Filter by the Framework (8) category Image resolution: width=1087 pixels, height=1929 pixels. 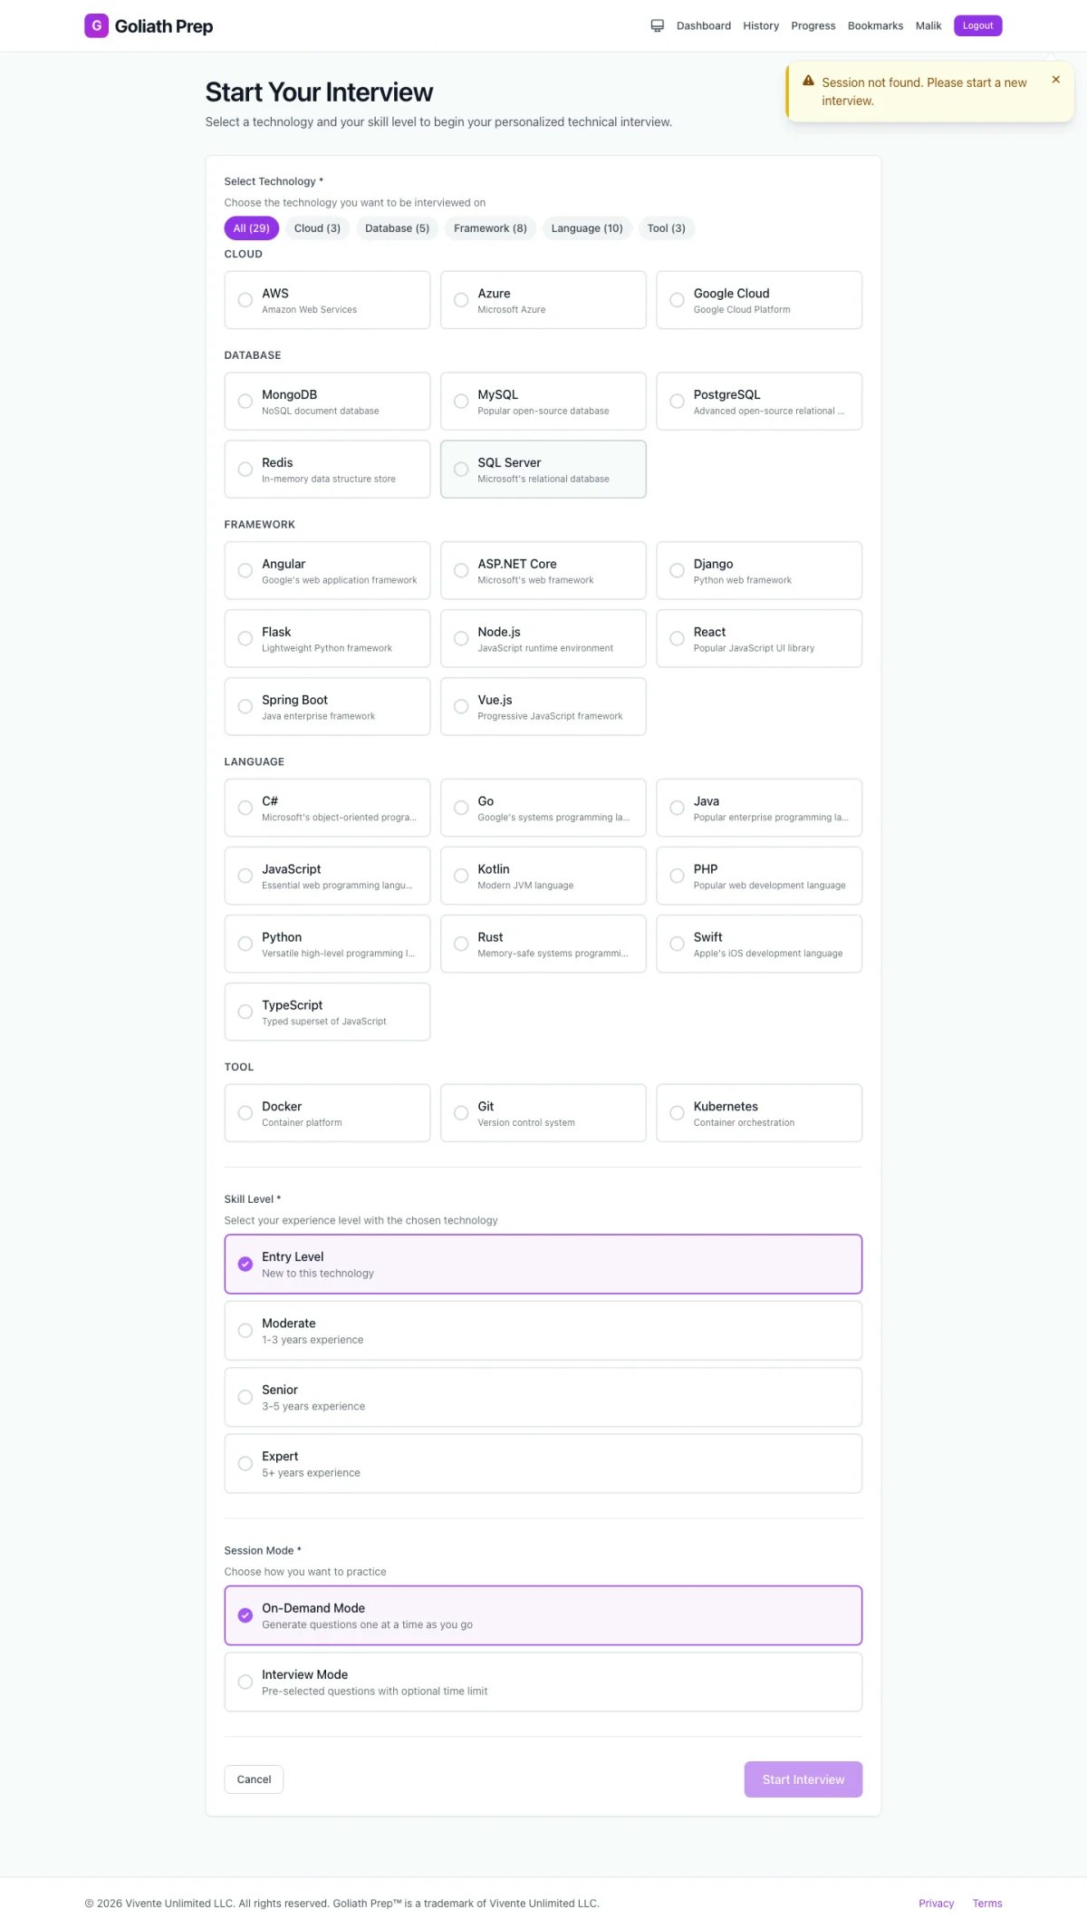click(x=490, y=228)
